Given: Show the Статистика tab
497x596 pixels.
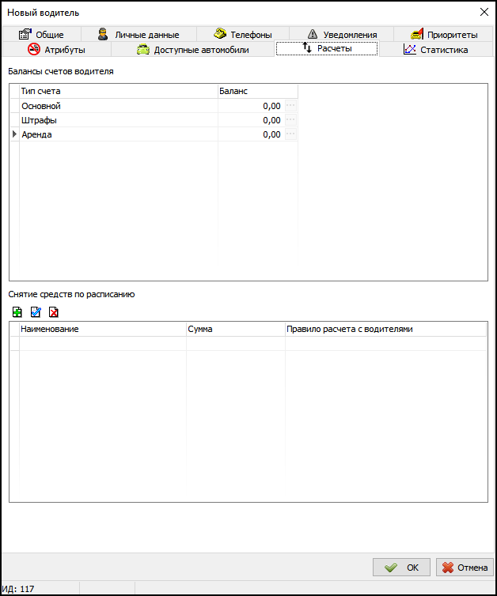Looking at the screenshot, I should point(435,50).
